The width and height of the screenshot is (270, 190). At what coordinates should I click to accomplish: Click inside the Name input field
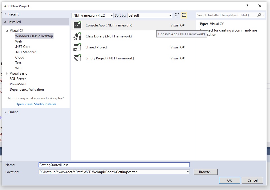click(113, 165)
